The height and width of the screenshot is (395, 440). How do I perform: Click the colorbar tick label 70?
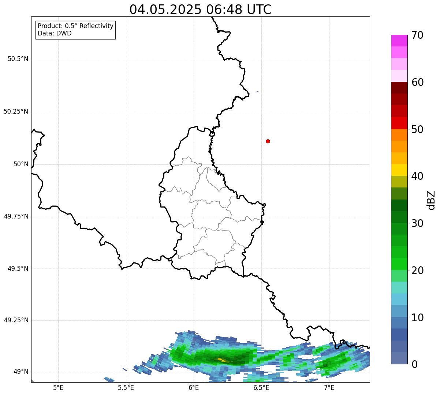pos(417,35)
